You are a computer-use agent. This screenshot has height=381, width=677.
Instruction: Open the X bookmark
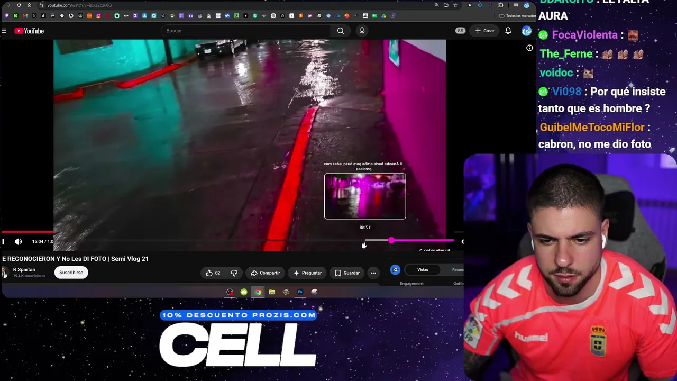point(34,16)
